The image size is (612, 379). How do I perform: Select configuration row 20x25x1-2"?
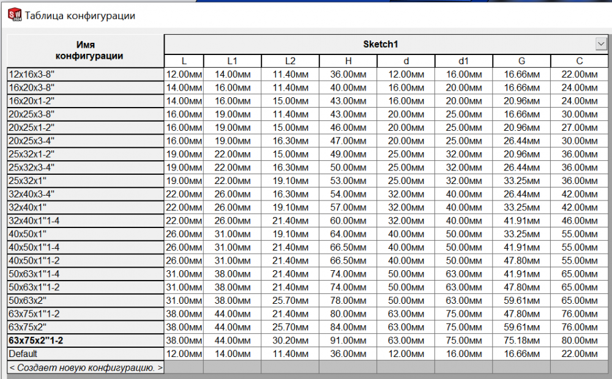tap(86, 128)
